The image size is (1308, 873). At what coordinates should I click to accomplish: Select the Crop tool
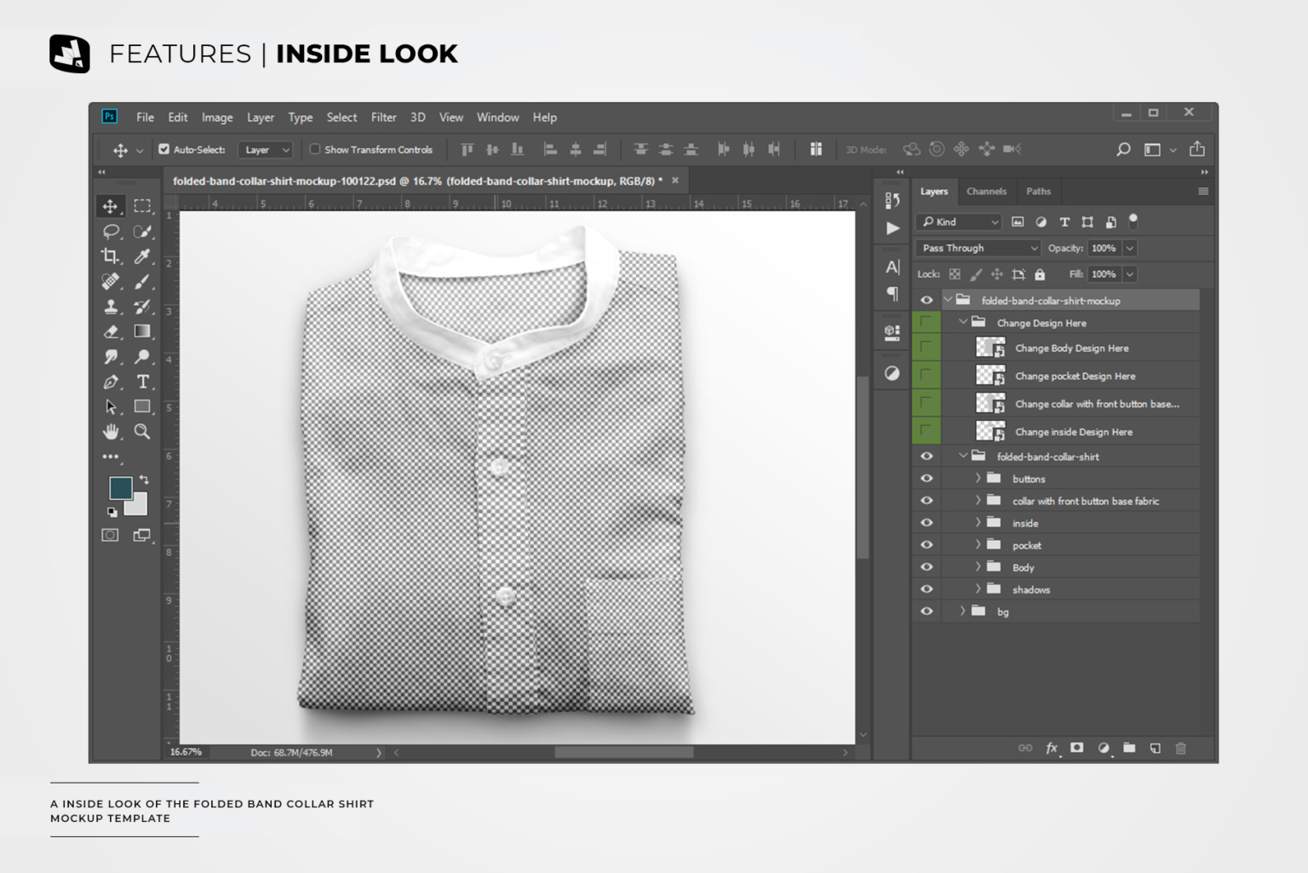click(112, 256)
